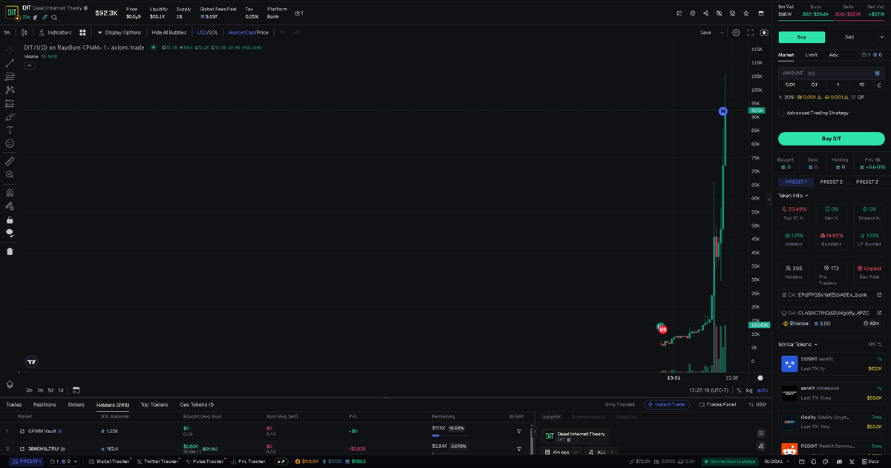891x468 pixels.
Task: Click the Buy DIT button
Action: click(x=832, y=139)
